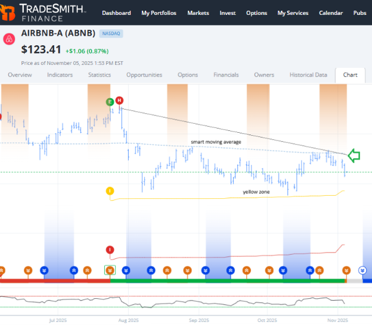
Task: Open the Pubs menu
Action: [x=359, y=13]
